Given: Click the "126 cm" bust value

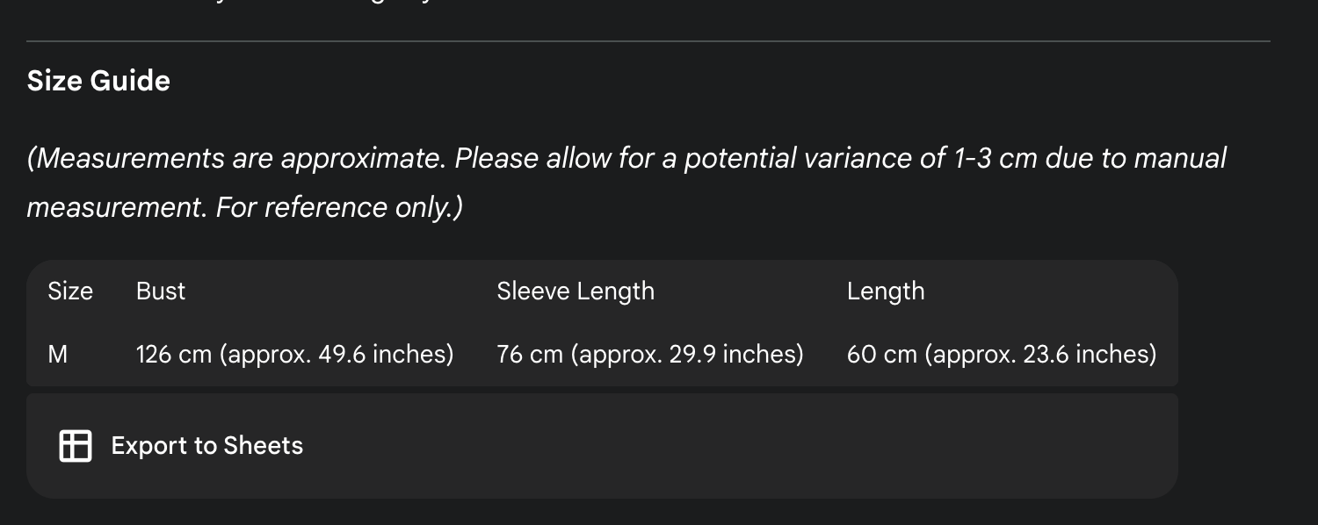Looking at the screenshot, I should tap(174, 355).
